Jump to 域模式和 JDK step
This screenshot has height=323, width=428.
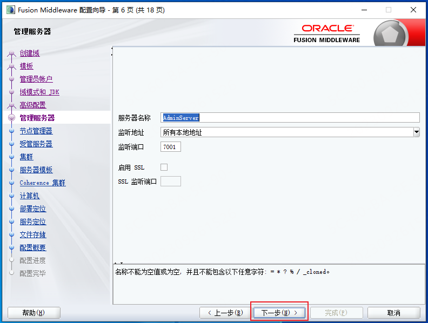[x=39, y=92]
